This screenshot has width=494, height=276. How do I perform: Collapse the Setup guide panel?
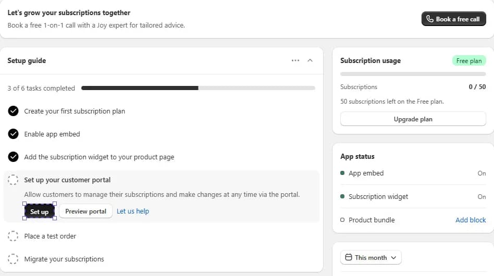(310, 60)
